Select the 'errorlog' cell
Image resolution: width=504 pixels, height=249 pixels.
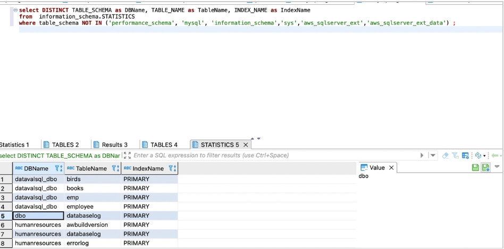click(x=93, y=243)
